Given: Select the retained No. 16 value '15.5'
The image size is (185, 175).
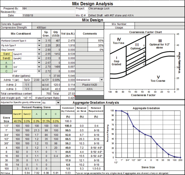Looking at the screenshot, I should tap(82, 156).
